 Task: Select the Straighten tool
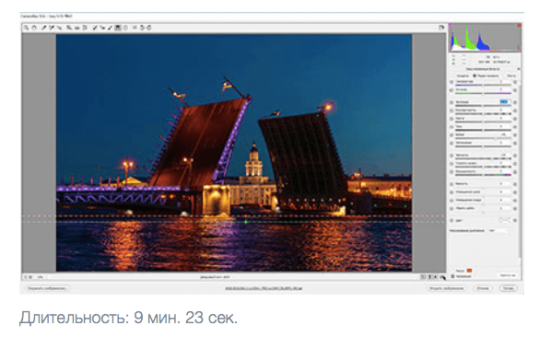[x=77, y=28]
